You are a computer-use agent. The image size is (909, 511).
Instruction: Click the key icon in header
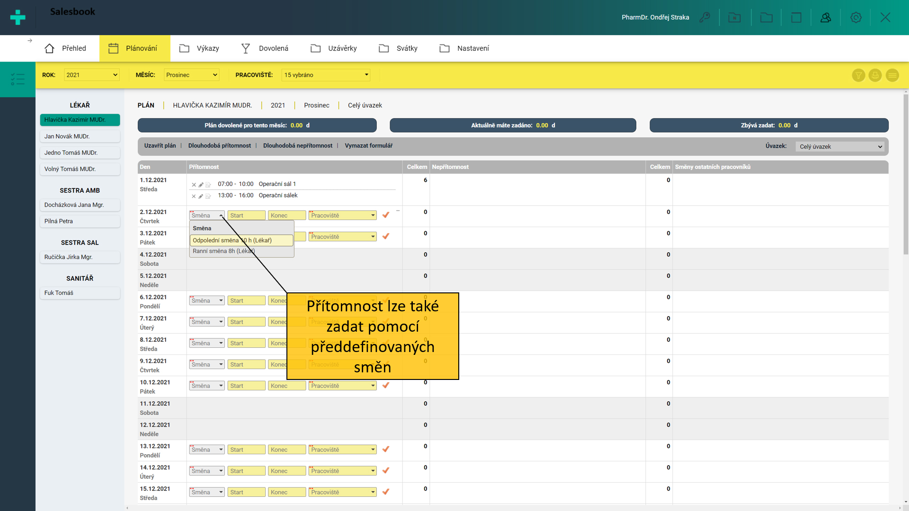[x=704, y=18]
